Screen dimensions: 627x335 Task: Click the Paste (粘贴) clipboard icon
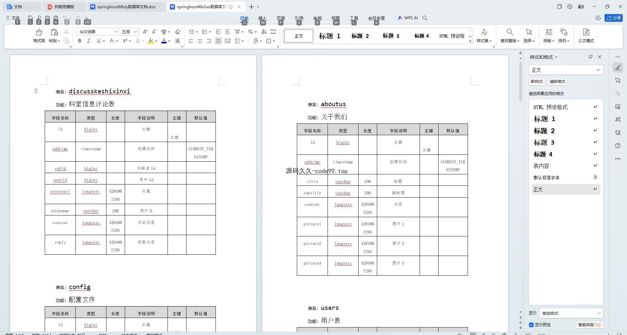[x=54, y=32]
